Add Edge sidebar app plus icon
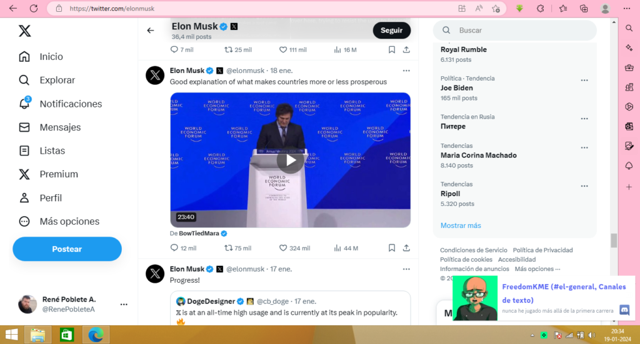 tap(629, 187)
